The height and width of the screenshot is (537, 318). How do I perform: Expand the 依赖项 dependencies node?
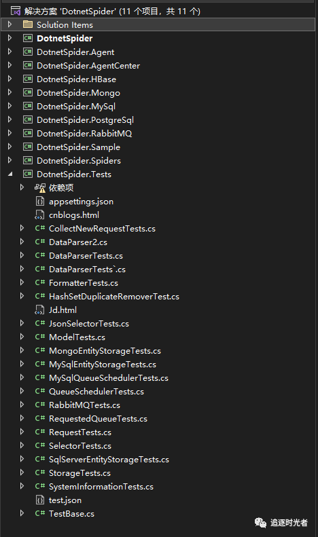tap(22, 187)
